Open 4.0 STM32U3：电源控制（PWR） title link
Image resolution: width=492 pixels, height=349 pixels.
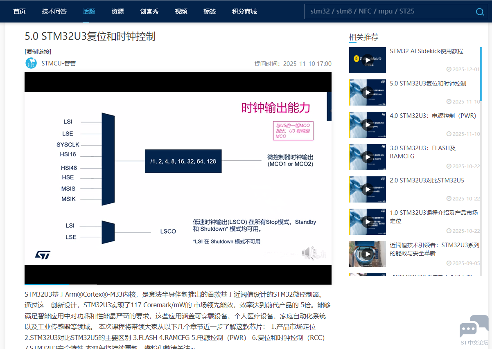[433, 116]
